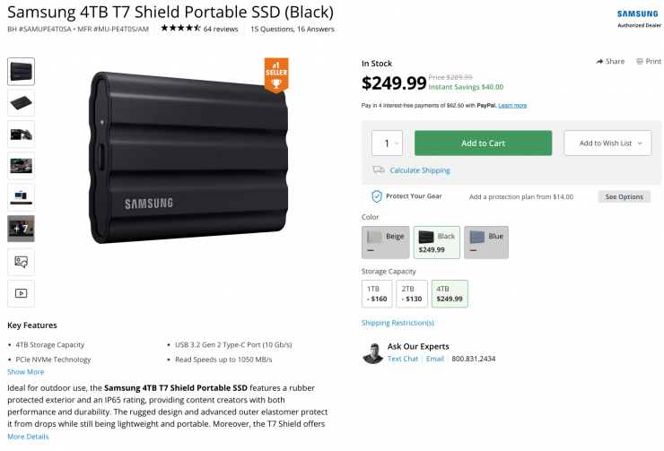Open the customer photos gallery icon
664x451 pixels.
[21, 261]
